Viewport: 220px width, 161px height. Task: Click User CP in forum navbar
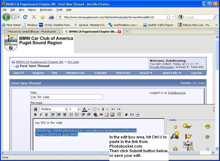[x=19, y=73]
